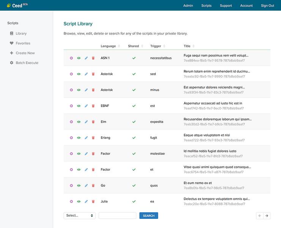This screenshot has height=228, width=281.
Task: Focus the search text input field
Action: (117, 215)
